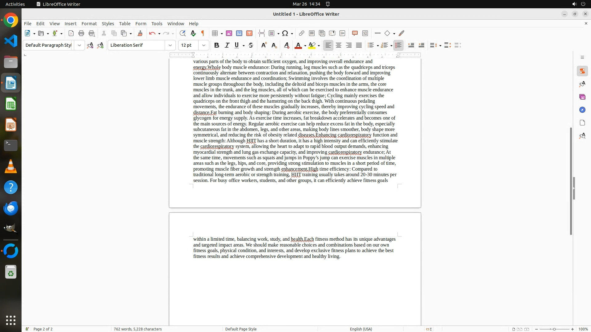Image resolution: width=591 pixels, height=332 pixels.
Task: Open the Format menu
Action: click(89, 24)
